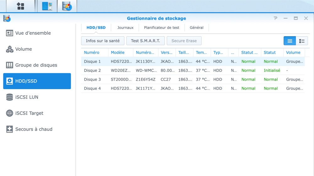
Task: Switch to Planificateur de test tab
Action: point(161,28)
